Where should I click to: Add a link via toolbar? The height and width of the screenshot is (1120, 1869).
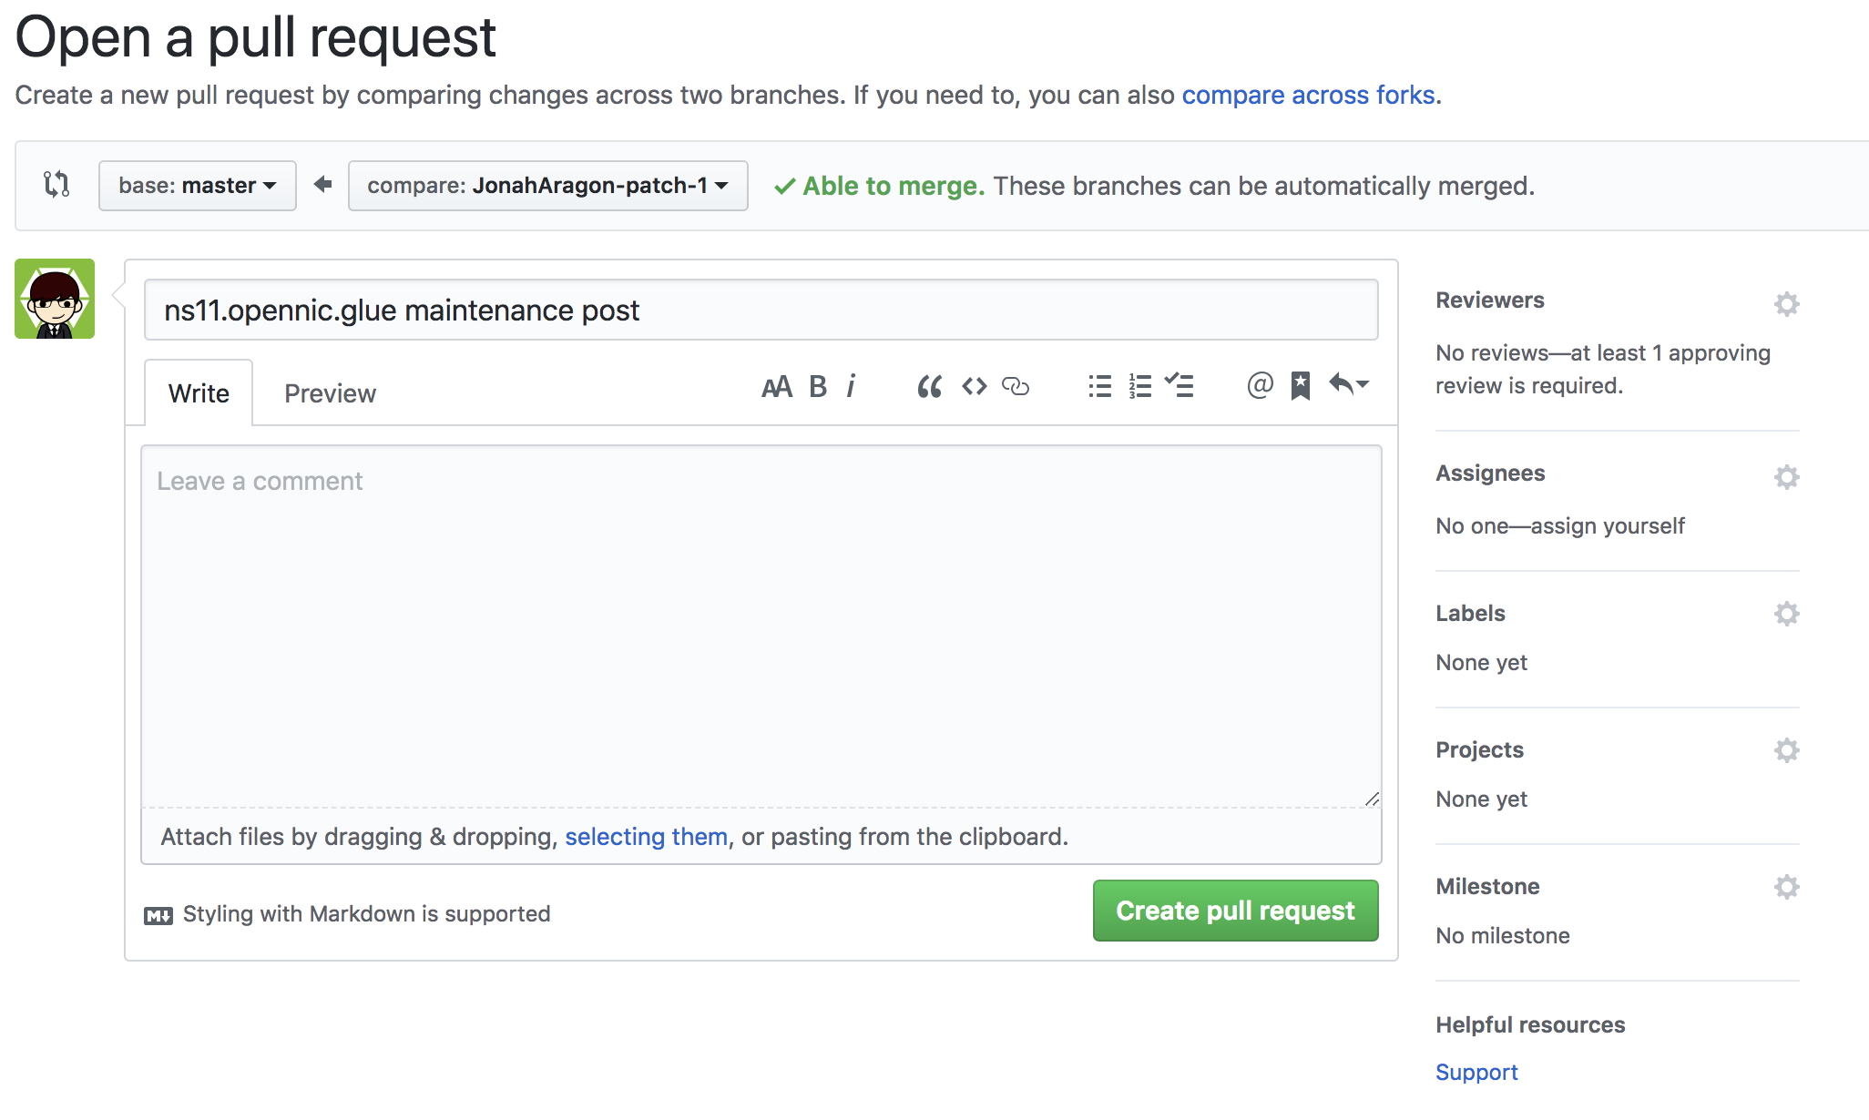click(1015, 387)
